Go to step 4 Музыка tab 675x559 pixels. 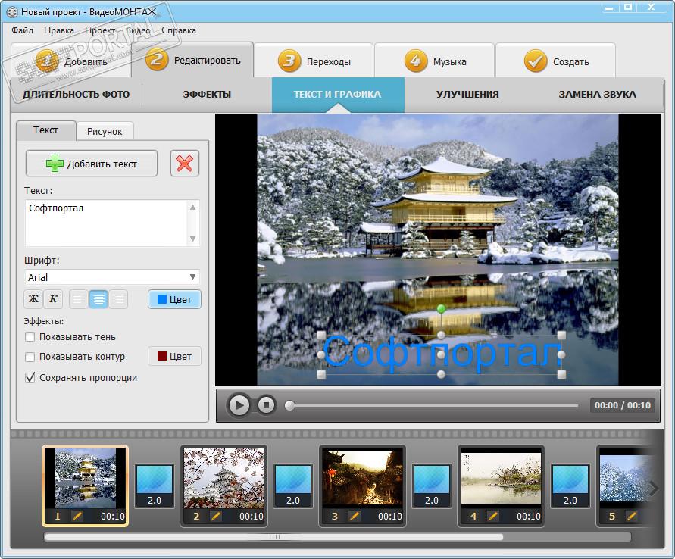pyautogui.click(x=435, y=61)
